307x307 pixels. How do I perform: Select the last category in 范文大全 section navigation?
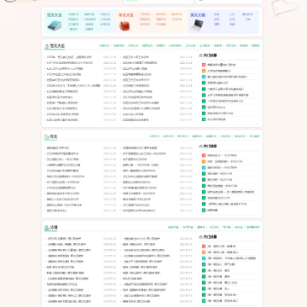[256, 45]
